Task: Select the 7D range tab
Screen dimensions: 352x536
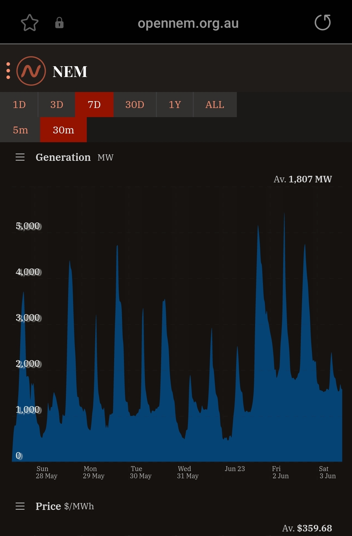Action: (94, 104)
